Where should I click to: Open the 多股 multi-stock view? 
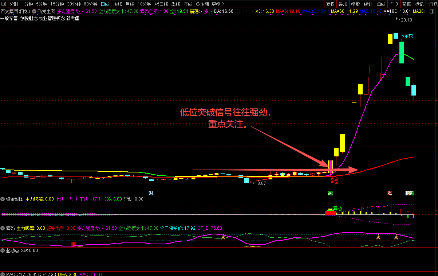(355, 4)
